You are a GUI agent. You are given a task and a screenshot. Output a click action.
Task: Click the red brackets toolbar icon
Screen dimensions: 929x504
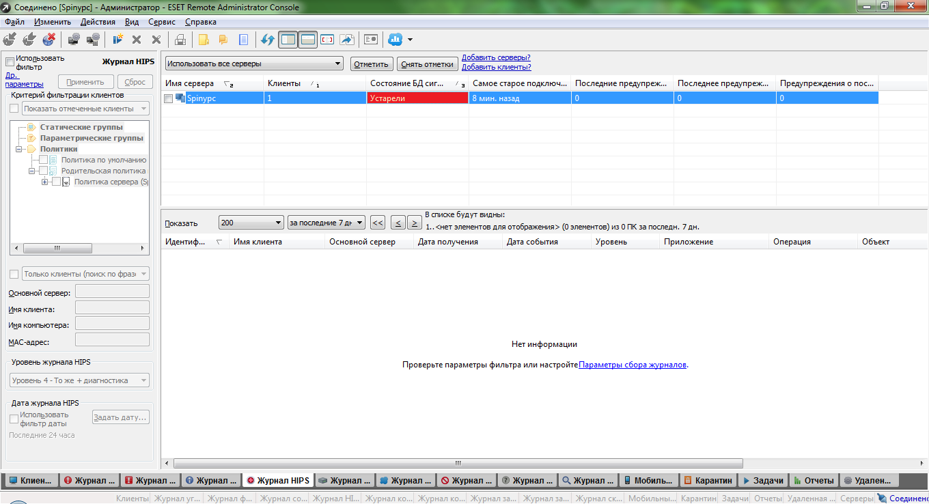click(x=327, y=40)
